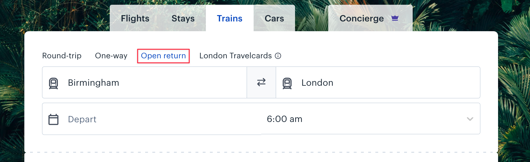Image resolution: width=530 pixels, height=162 pixels.
Task: Select the London Travelcards option
Action: coord(236,56)
